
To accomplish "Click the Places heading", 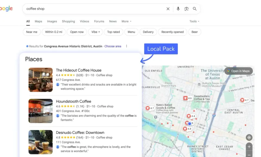I will 34,59.
